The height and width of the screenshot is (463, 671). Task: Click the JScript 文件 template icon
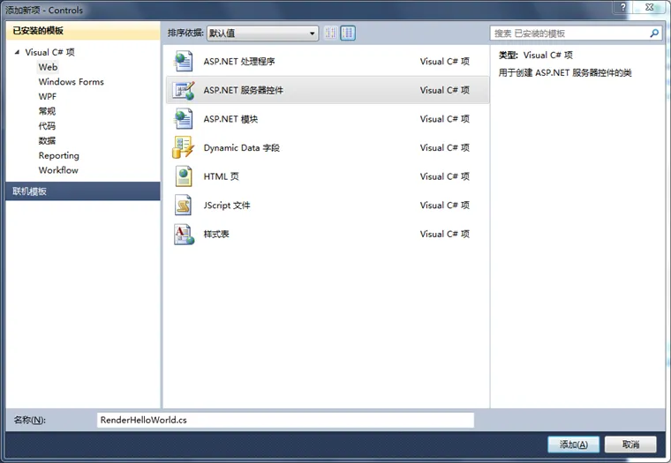coord(183,205)
